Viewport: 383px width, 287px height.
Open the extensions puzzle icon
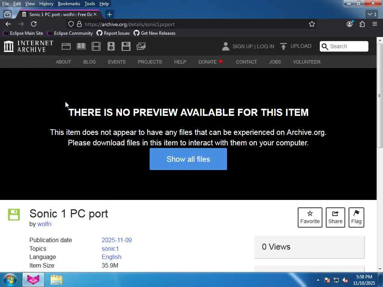362,24
